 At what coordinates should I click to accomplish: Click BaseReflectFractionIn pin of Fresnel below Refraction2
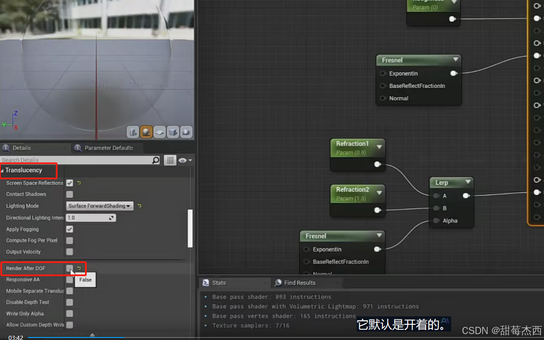coord(306,262)
